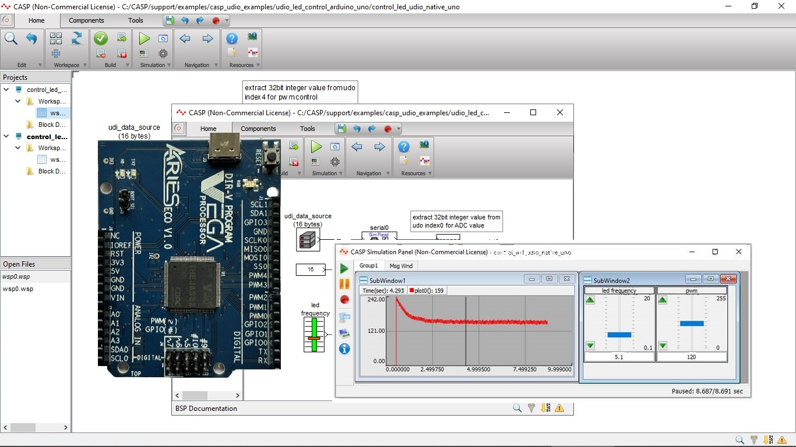Click the back arrow in main Navigation group
796x447 pixels.
coord(185,38)
